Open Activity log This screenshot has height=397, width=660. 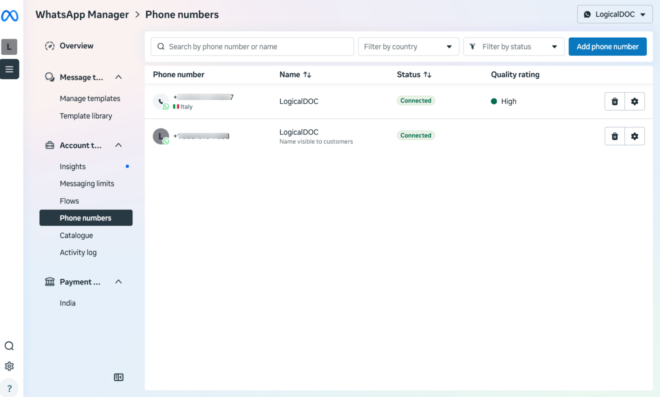coord(78,252)
